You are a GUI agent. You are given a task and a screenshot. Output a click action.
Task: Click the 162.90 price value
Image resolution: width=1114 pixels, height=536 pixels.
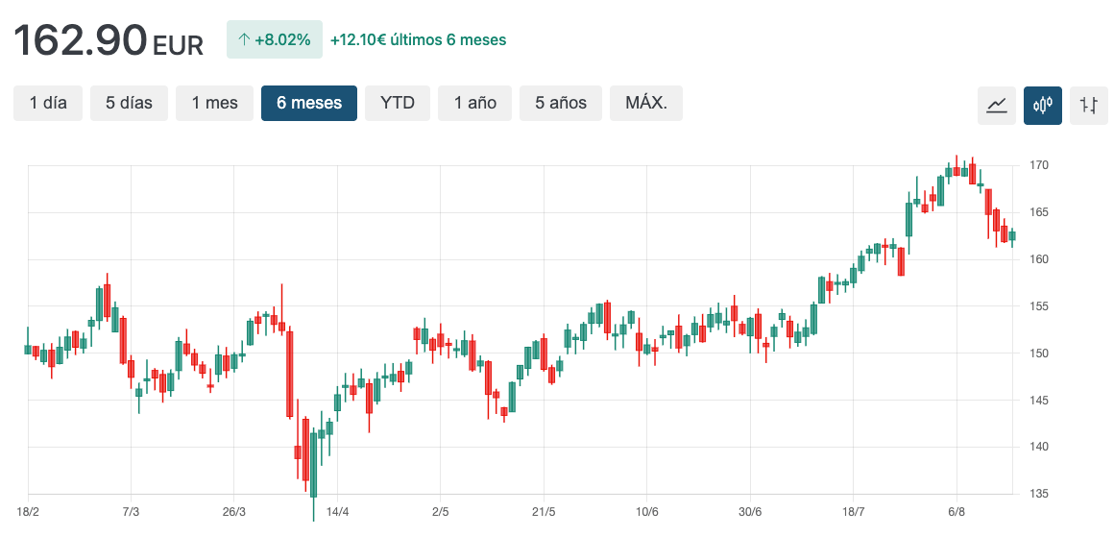click(x=81, y=40)
